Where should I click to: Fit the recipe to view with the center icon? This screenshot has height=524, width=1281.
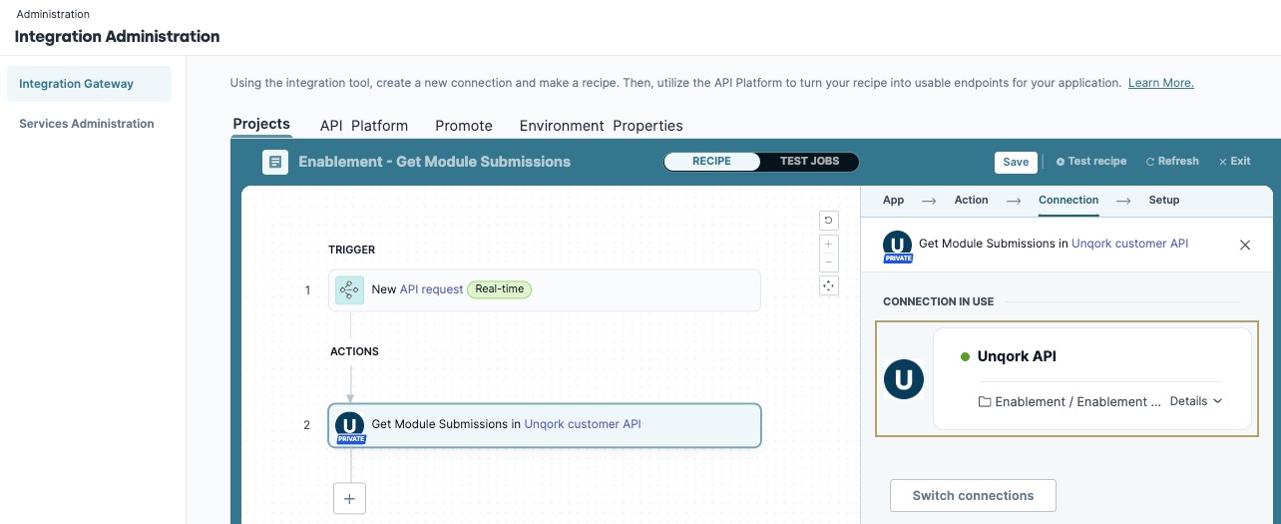click(828, 285)
